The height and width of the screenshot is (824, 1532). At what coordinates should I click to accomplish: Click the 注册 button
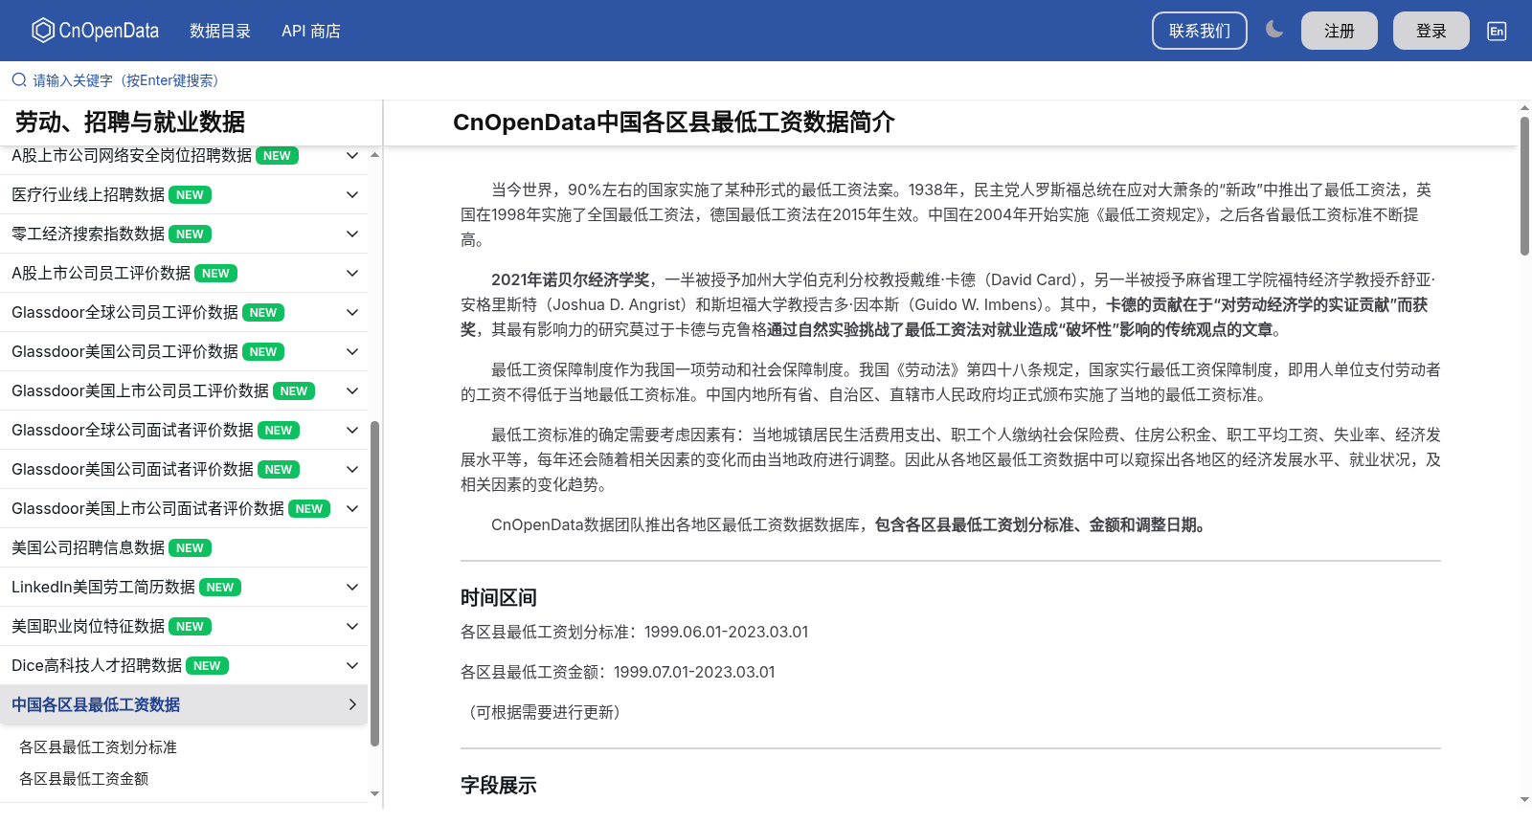(1340, 31)
